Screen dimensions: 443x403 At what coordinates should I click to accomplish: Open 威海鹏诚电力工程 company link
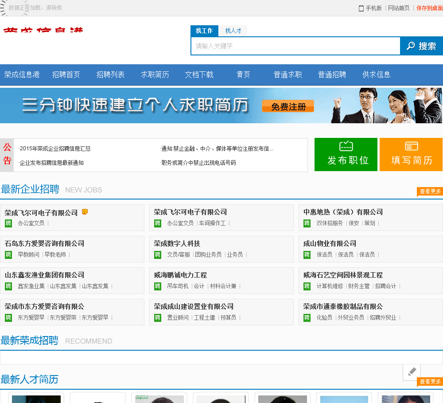click(180, 275)
